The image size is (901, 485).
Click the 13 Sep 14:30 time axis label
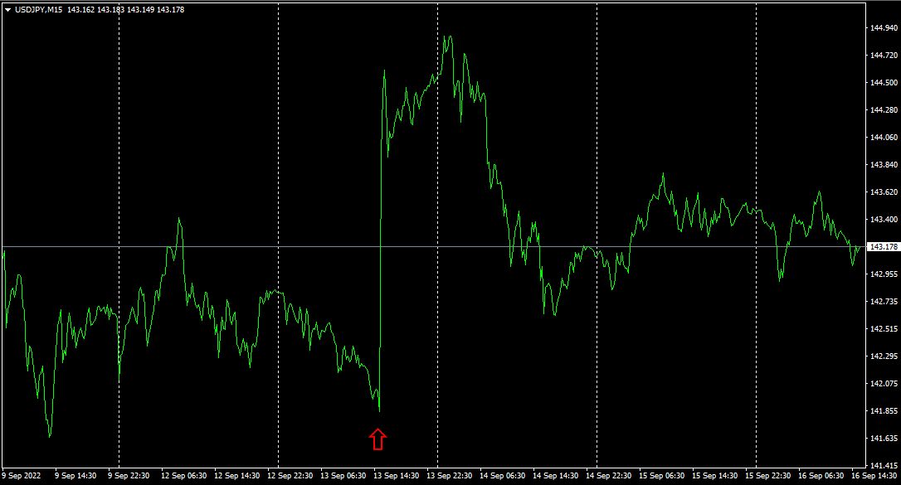pyautogui.click(x=396, y=476)
